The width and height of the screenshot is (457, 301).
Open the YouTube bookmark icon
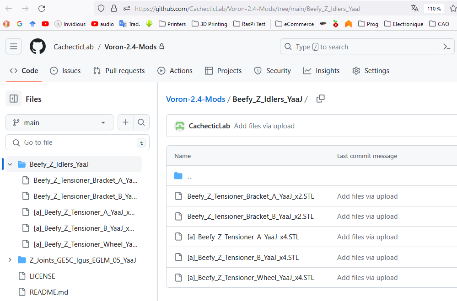tap(45, 24)
